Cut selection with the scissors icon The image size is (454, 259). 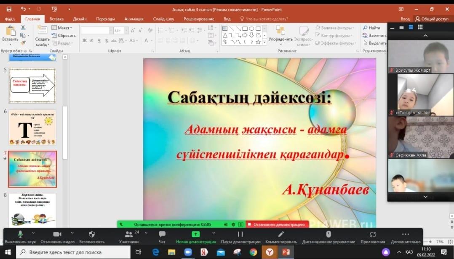[23, 28]
